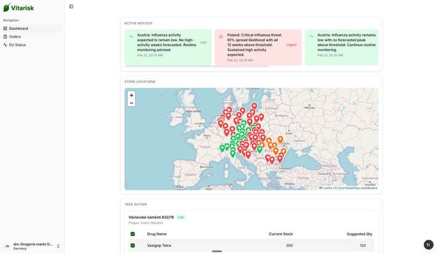Click the Suggested Qty value 120
The width and height of the screenshot is (438, 254).
362,245
